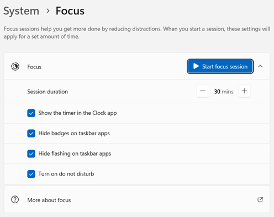The height and width of the screenshot is (217, 274).
Task: Click the question mark help icon
Action: [x=15, y=199]
